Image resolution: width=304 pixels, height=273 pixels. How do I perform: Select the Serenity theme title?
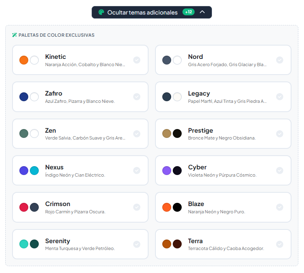58,241
